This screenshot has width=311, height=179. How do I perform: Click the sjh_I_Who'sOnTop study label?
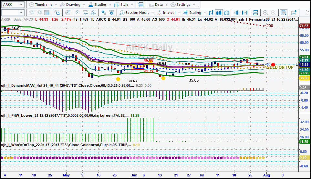point(66,145)
